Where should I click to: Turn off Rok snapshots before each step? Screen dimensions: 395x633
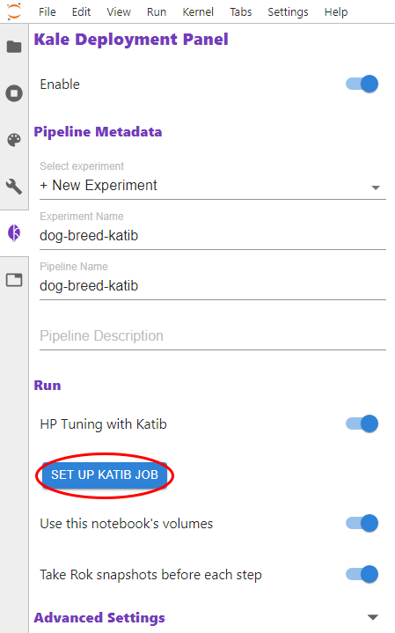pyautogui.click(x=362, y=574)
